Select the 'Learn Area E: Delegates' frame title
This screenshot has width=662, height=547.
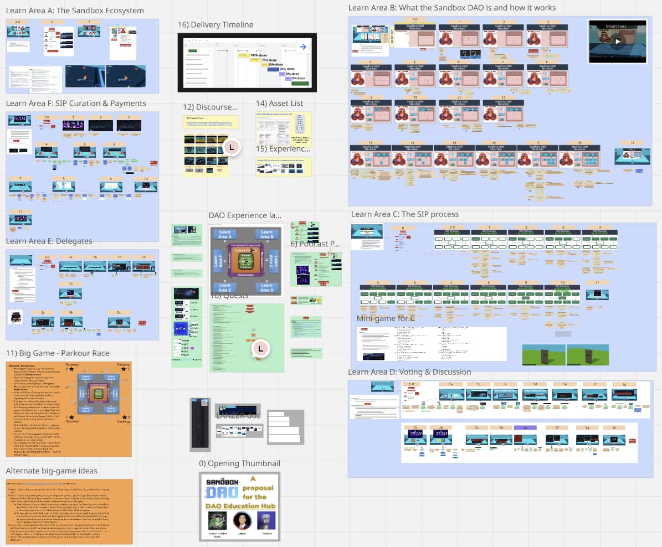49,241
